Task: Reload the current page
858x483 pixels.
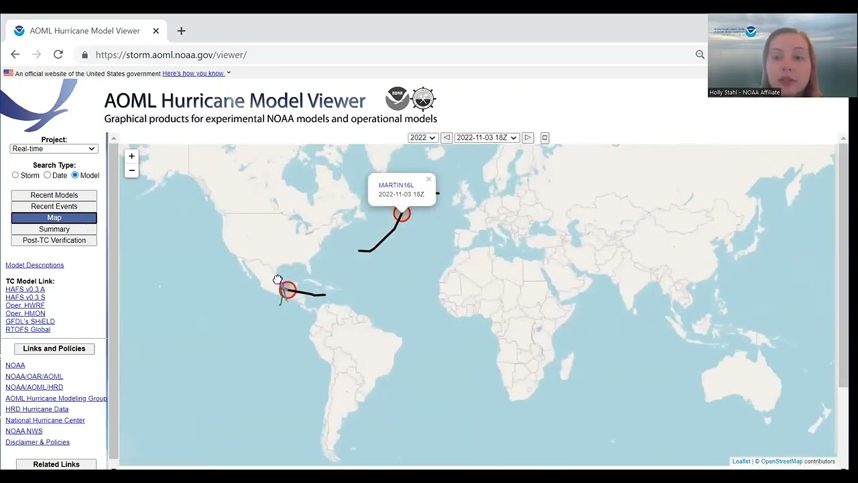Action: pyautogui.click(x=58, y=54)
